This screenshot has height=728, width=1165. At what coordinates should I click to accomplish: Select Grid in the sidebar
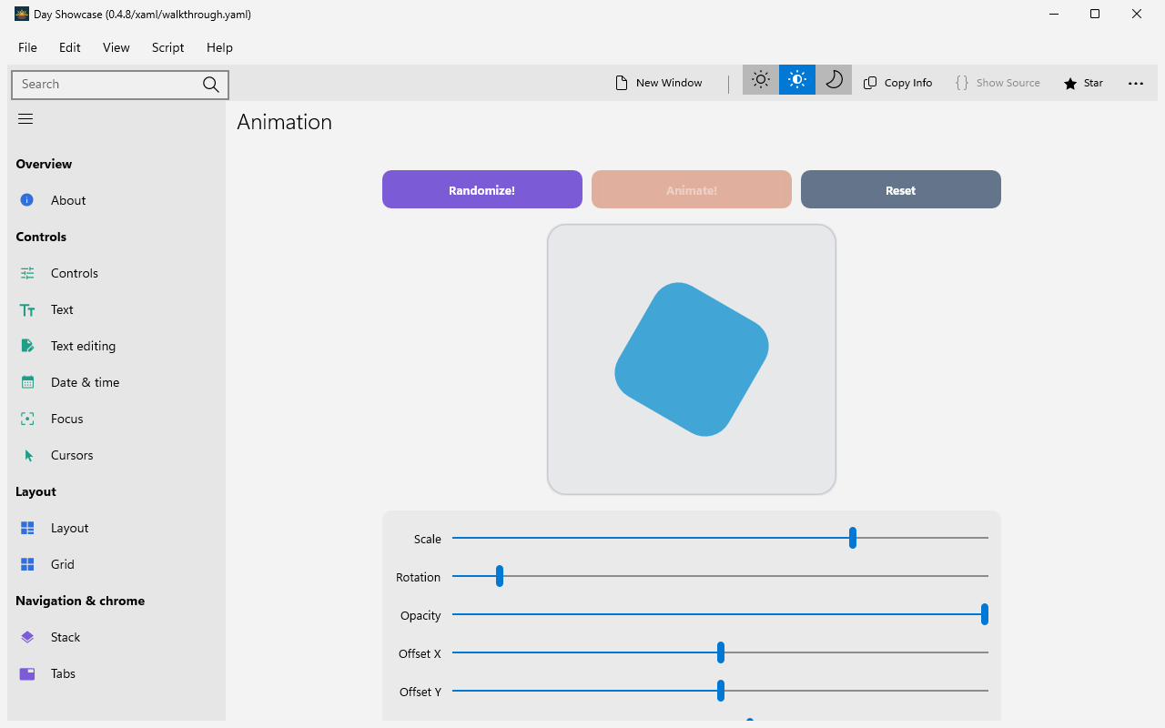click(116, 564)
